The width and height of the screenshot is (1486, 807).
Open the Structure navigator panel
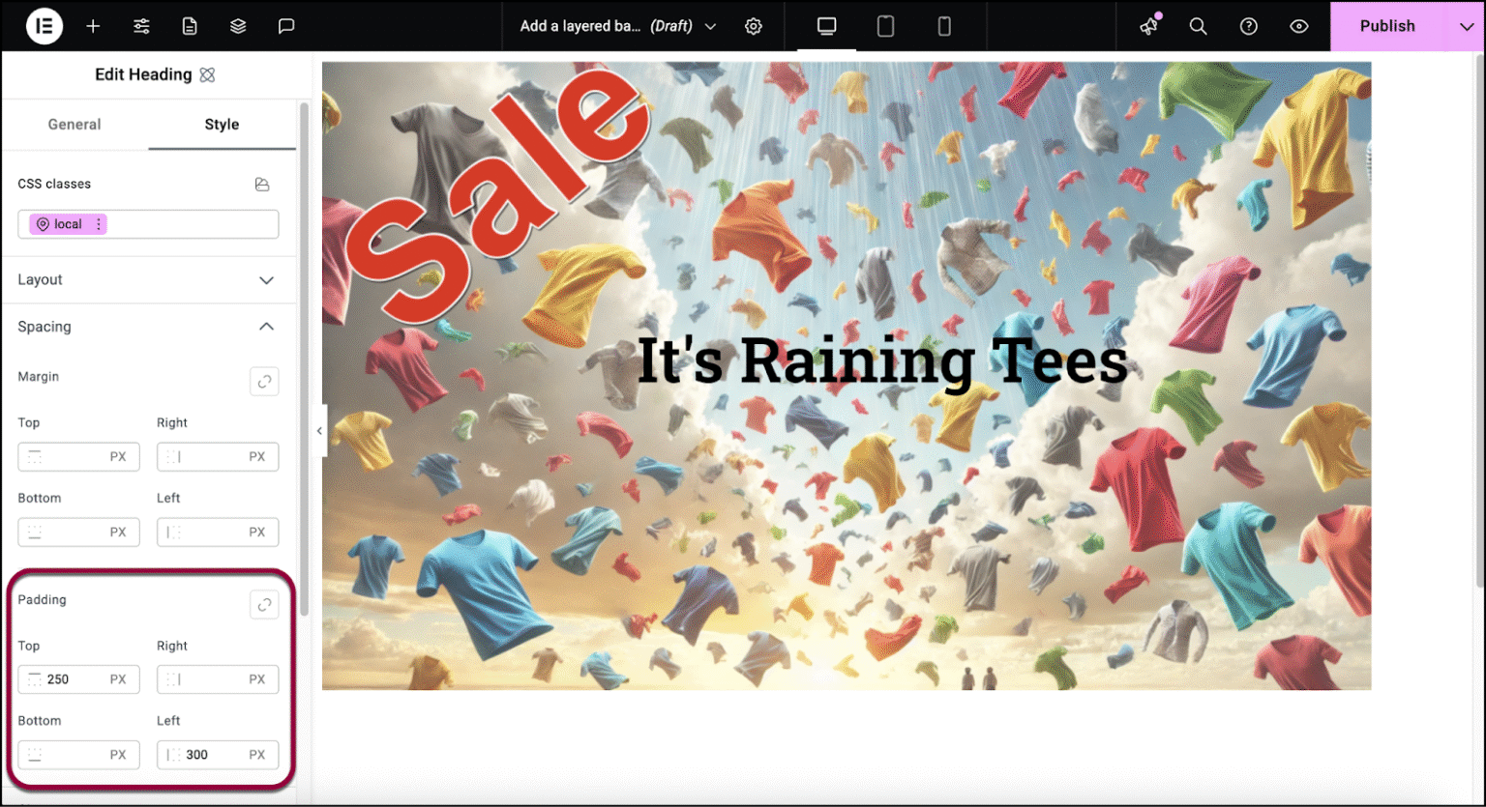(238, 26)
